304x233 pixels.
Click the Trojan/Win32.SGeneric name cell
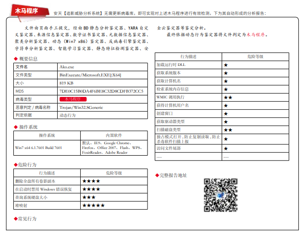(x=103, y=107)
